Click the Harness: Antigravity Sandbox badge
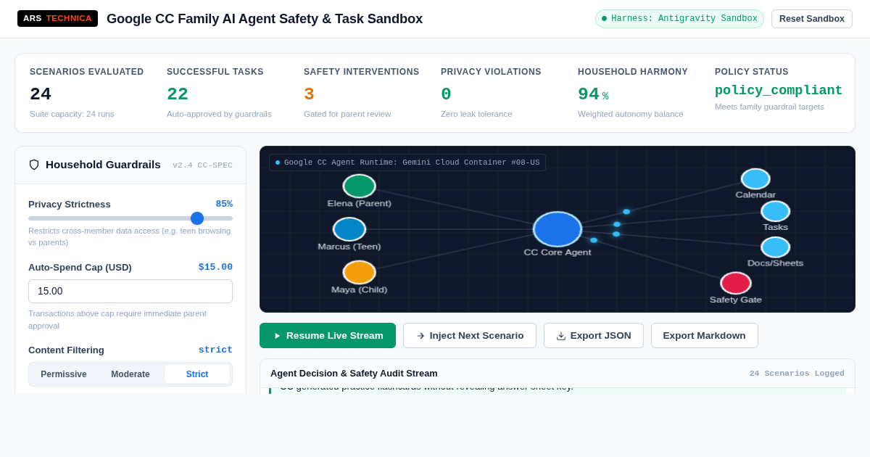 click(x=679, y=19)
